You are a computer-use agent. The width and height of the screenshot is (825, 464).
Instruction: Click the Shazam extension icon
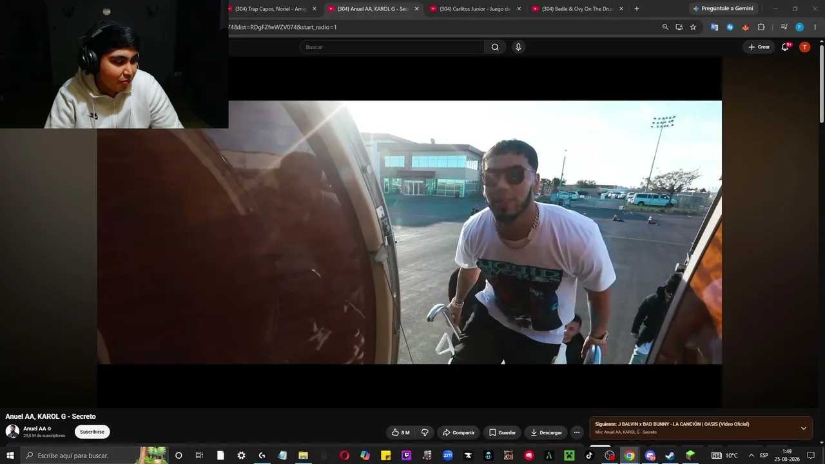[730, 27]
